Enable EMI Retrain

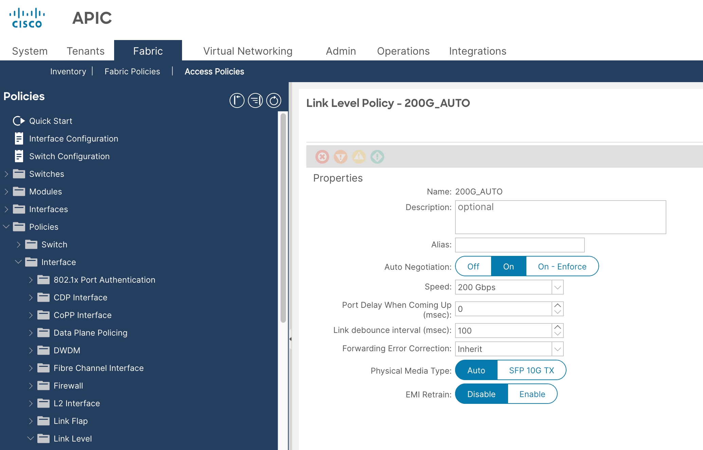click(x=532, y=394)
